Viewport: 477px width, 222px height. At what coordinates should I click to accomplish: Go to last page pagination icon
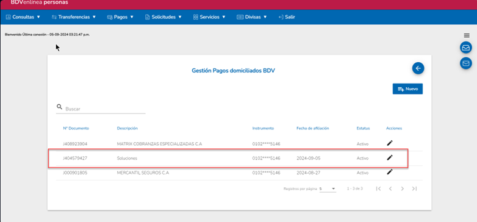[414, 188]
